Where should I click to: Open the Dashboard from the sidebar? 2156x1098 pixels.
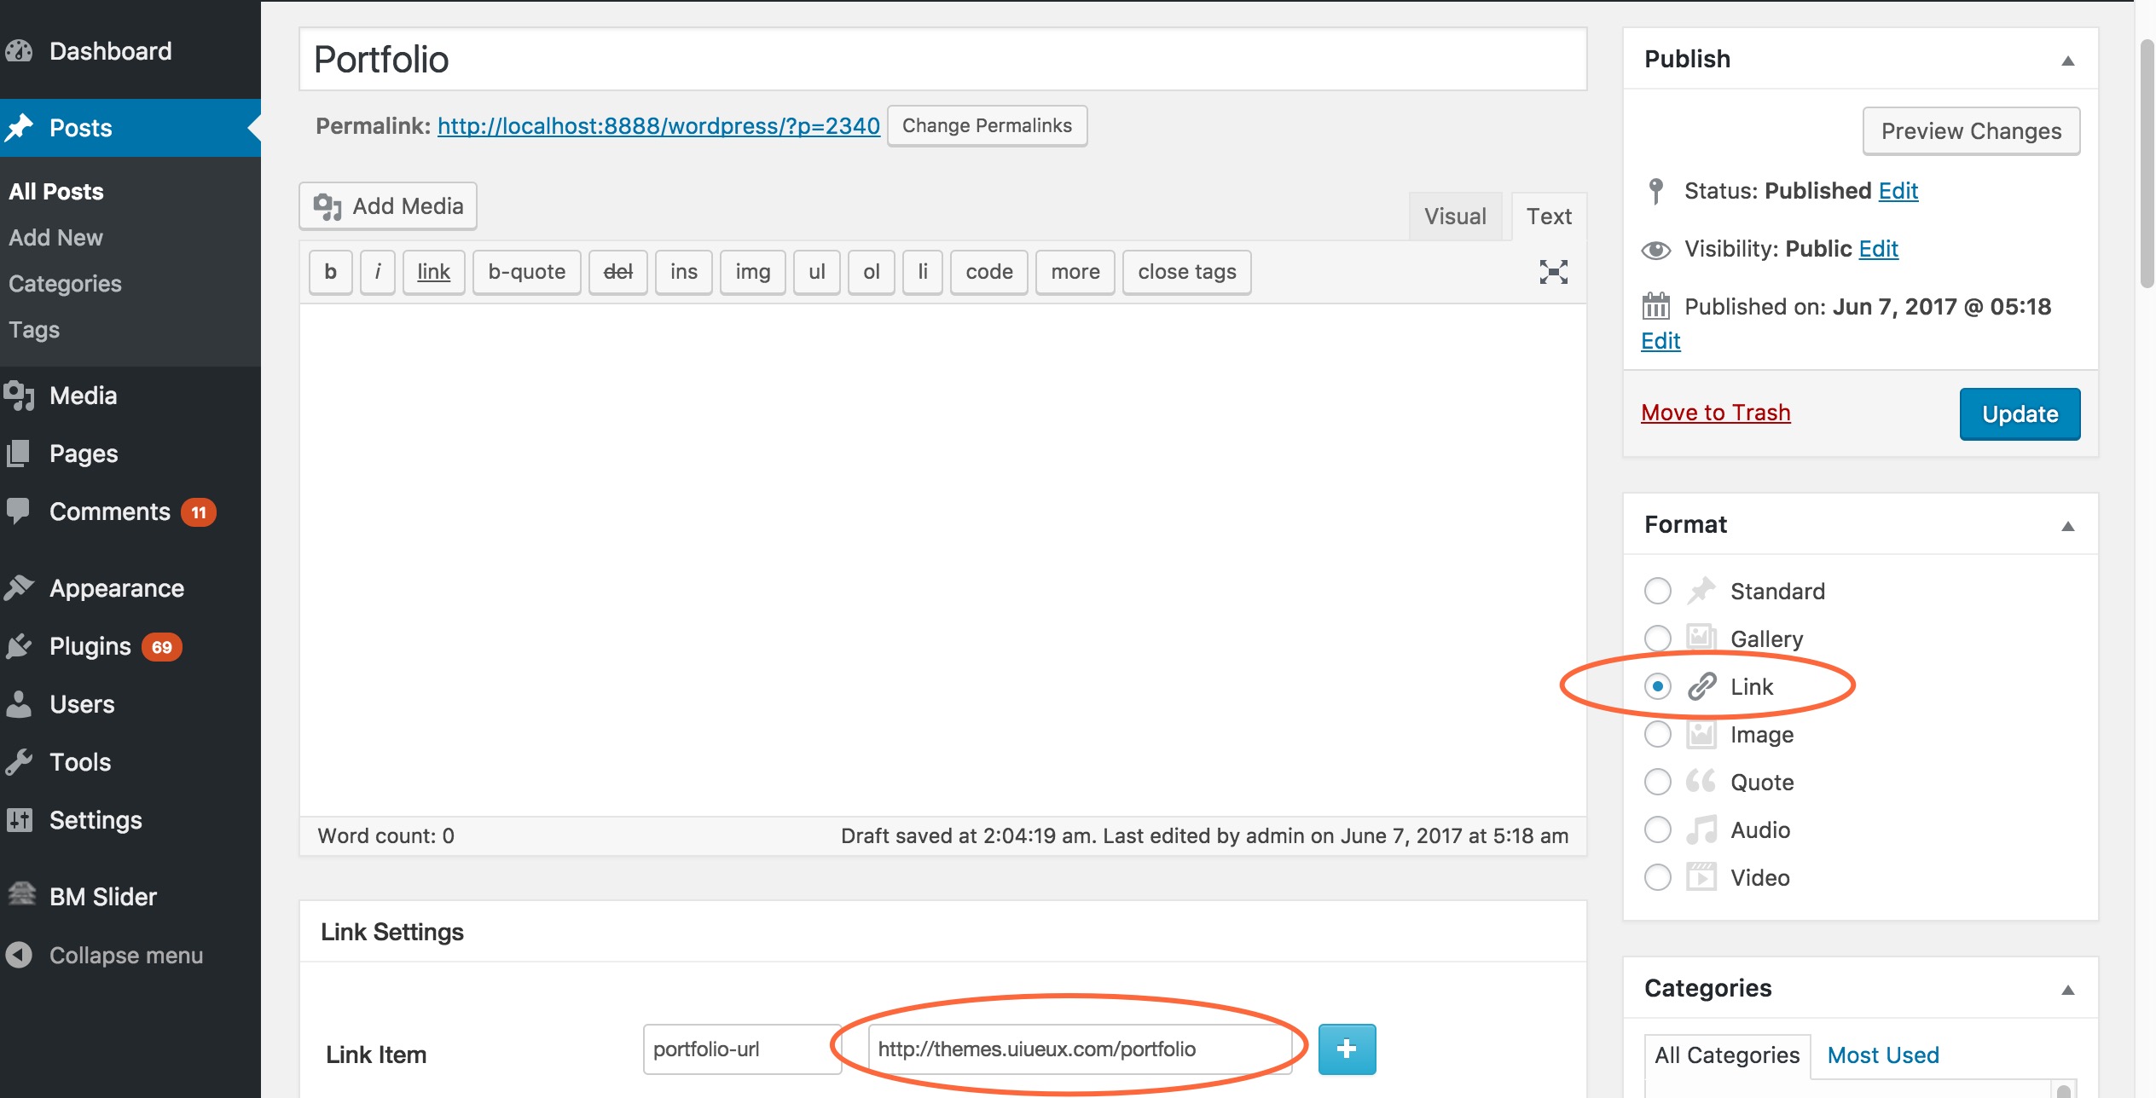coord(109,50)
